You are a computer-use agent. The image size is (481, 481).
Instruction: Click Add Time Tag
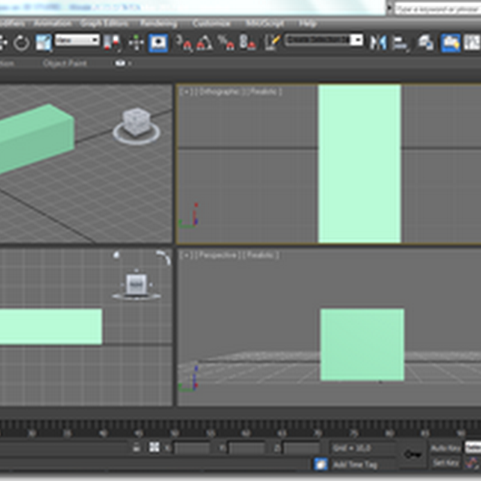[355, 464]
